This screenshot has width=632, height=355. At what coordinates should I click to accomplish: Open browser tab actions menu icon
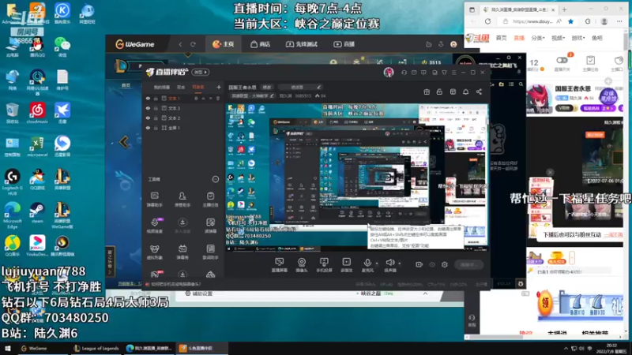[472, 9]
